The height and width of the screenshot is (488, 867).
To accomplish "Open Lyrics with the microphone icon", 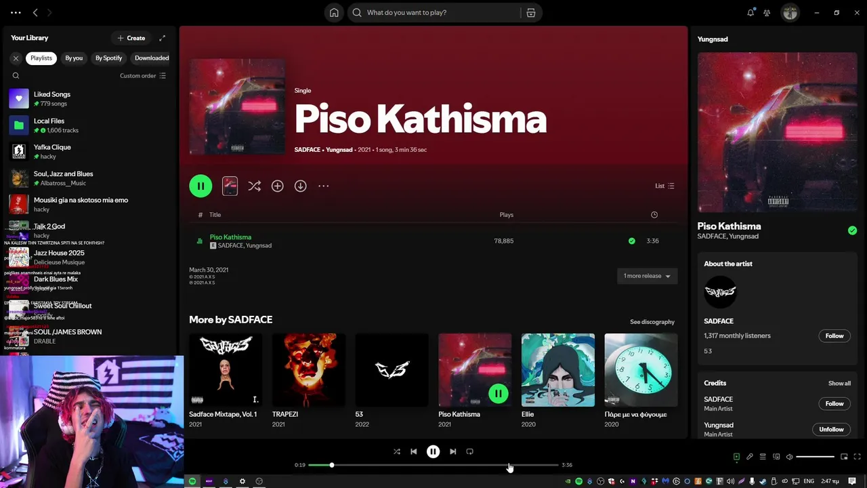I will click(750, 457).
